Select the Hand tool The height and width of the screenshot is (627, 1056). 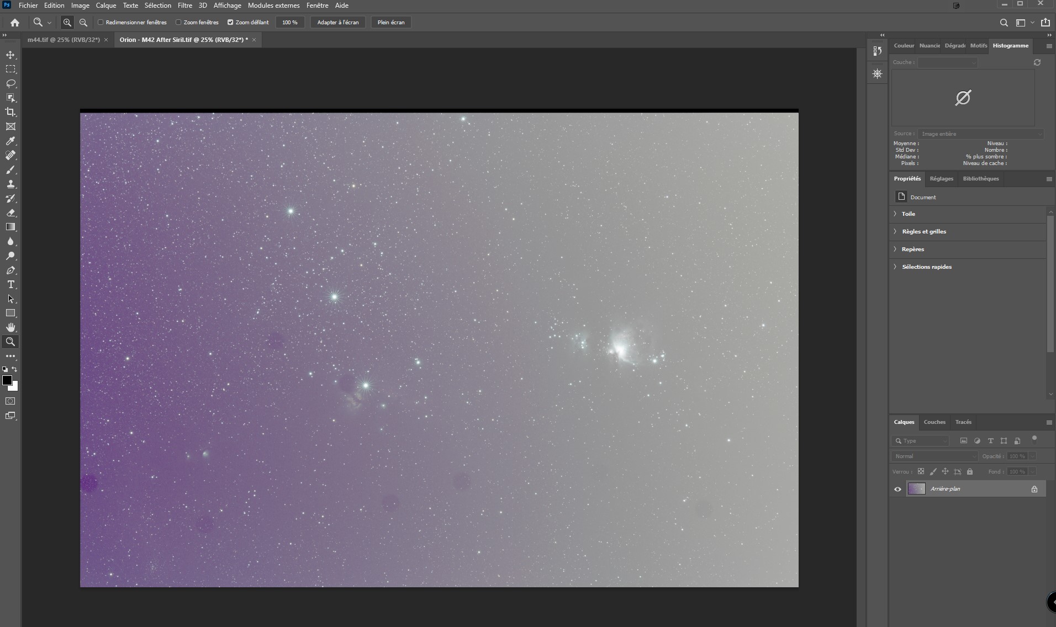[10, 327]
